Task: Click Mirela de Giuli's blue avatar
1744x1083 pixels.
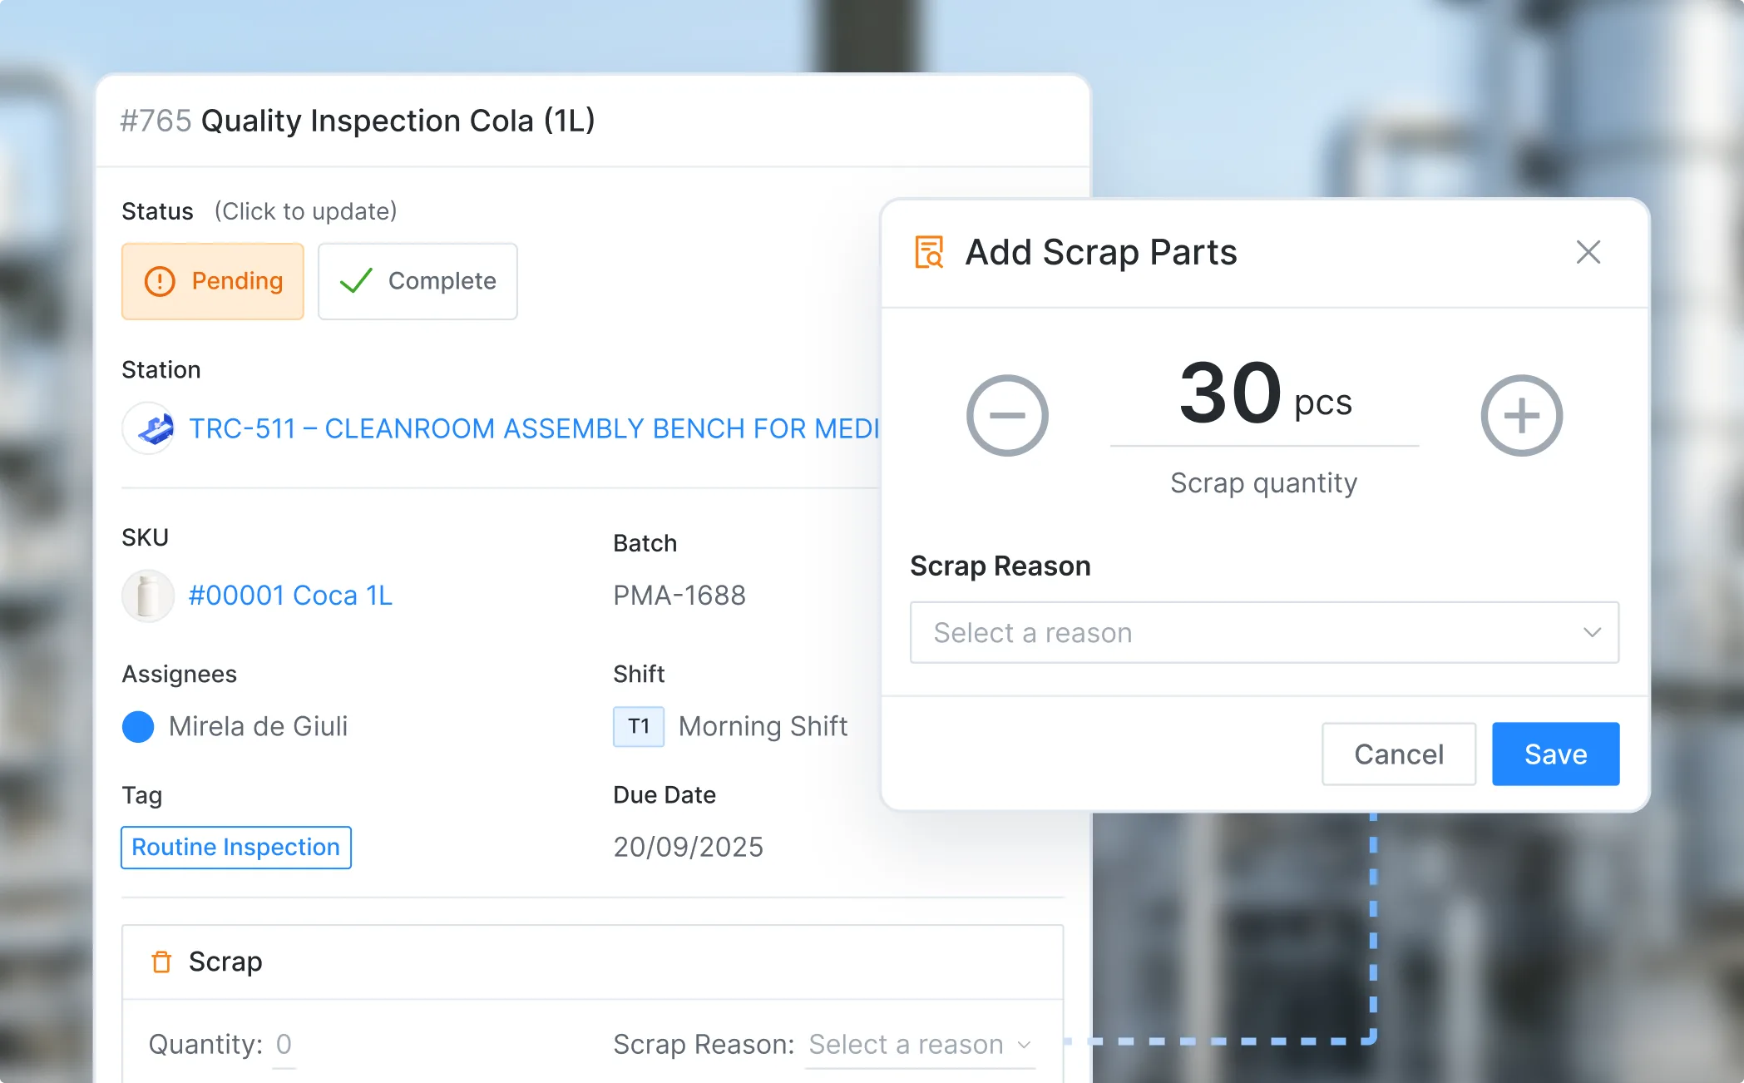Action: click(138, 726)
